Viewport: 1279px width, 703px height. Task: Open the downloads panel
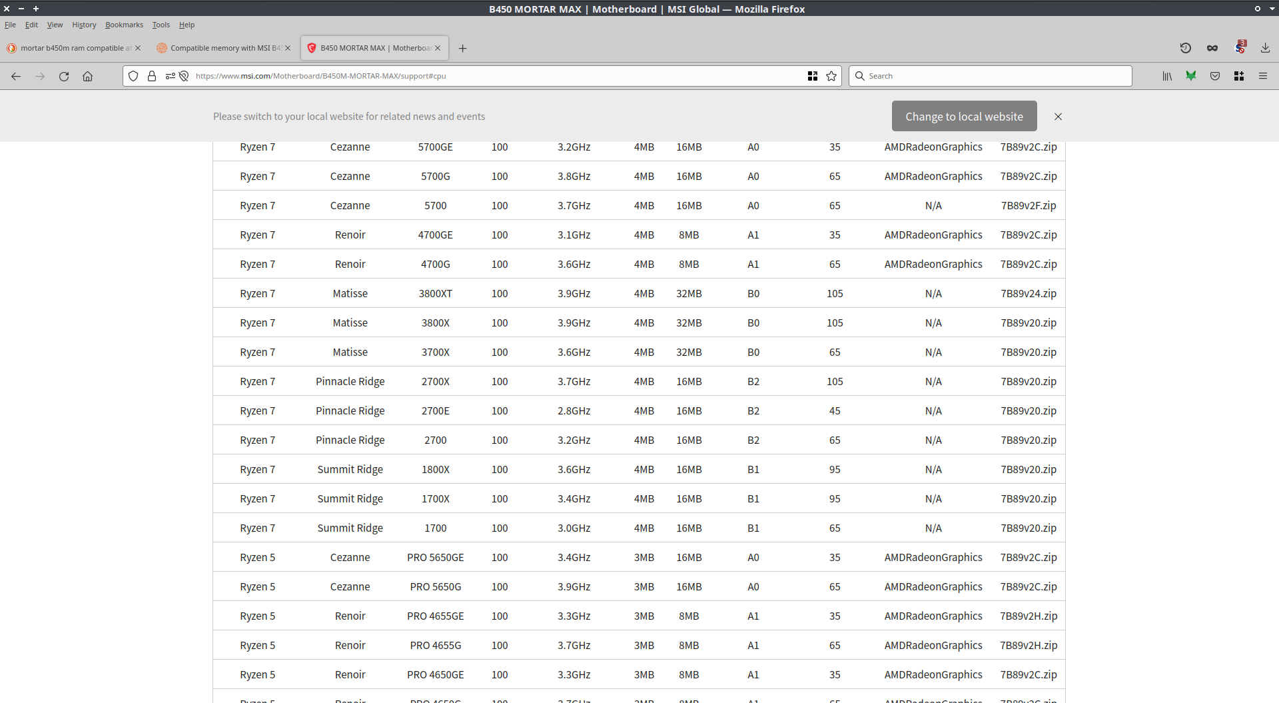pyautogui.click(x=1265, y=48)
